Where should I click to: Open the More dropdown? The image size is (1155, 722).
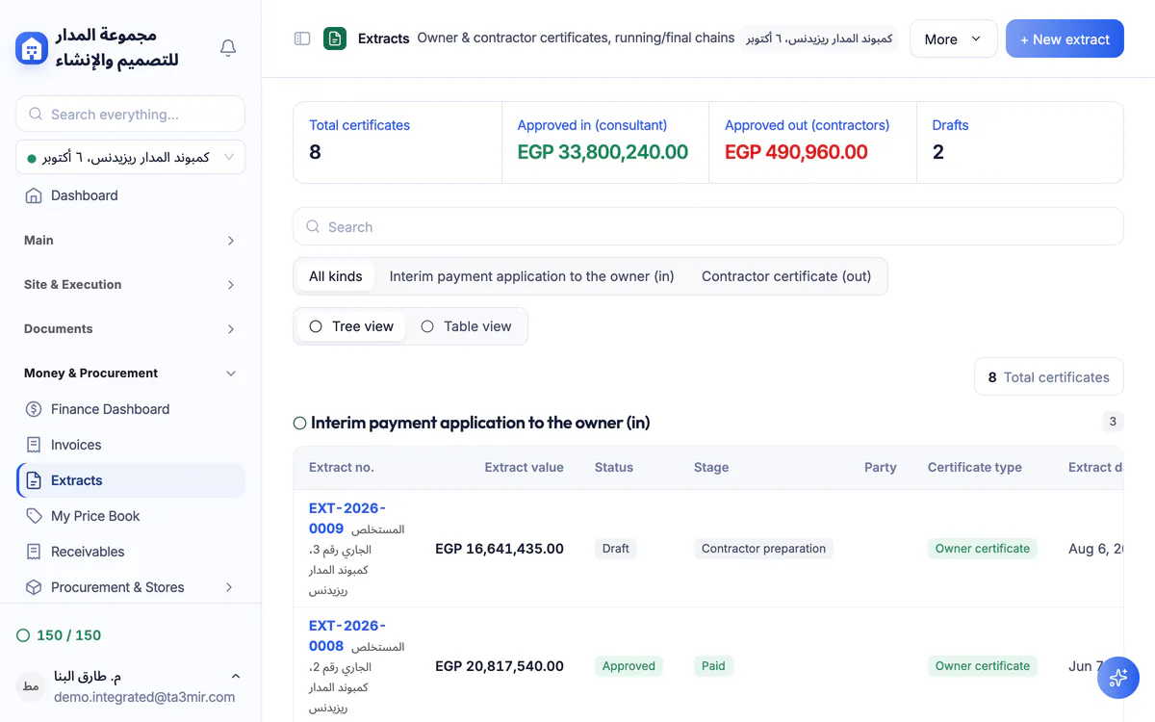953,39
